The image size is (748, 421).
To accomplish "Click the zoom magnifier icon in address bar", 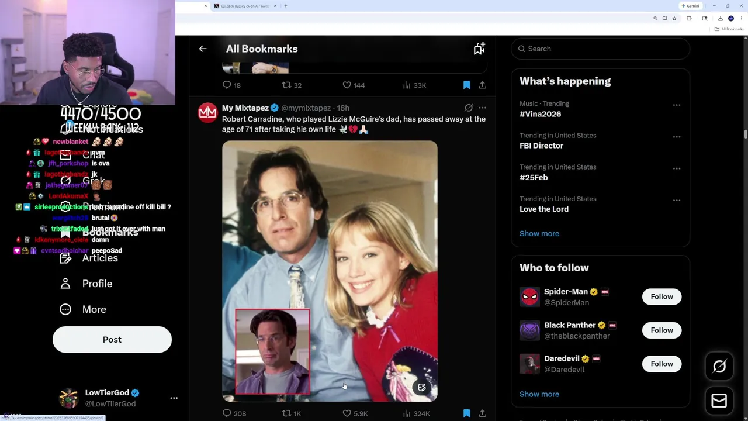I will pyautogui.click(x=655, y=19).
